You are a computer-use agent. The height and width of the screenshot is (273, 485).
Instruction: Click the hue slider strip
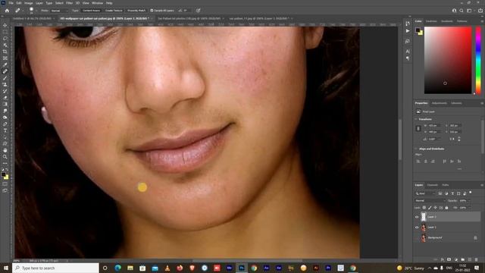pyautogui.click(x=478, y=61)
